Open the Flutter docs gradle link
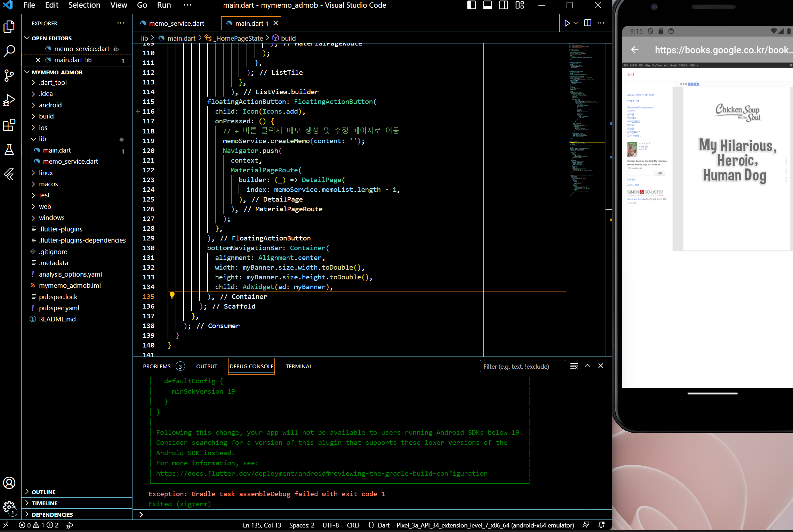Viewport: 793px width, 532px height. pos(322,473)
